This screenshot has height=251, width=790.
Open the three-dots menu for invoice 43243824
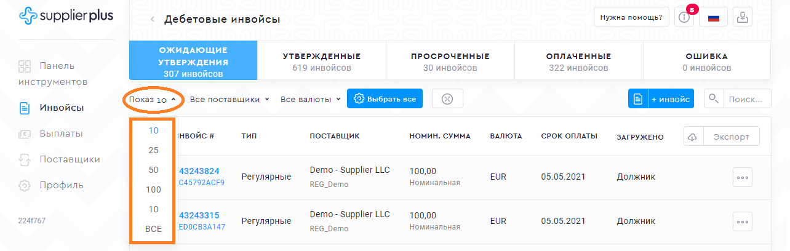(742, 177)
